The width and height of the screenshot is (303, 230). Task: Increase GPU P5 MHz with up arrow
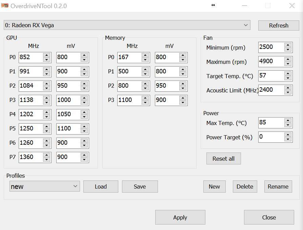coord(46,126)
